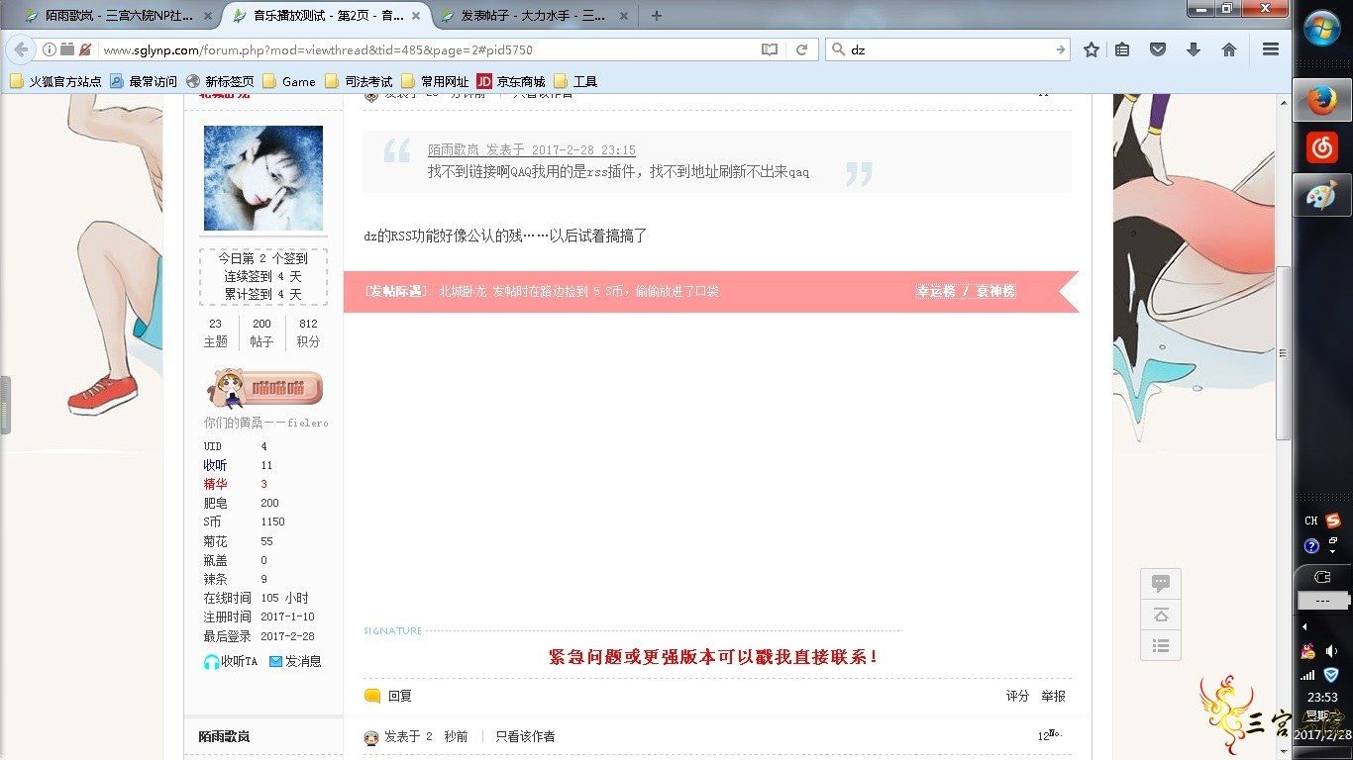Open the 衰神榜 link

[x=995, y=291]
